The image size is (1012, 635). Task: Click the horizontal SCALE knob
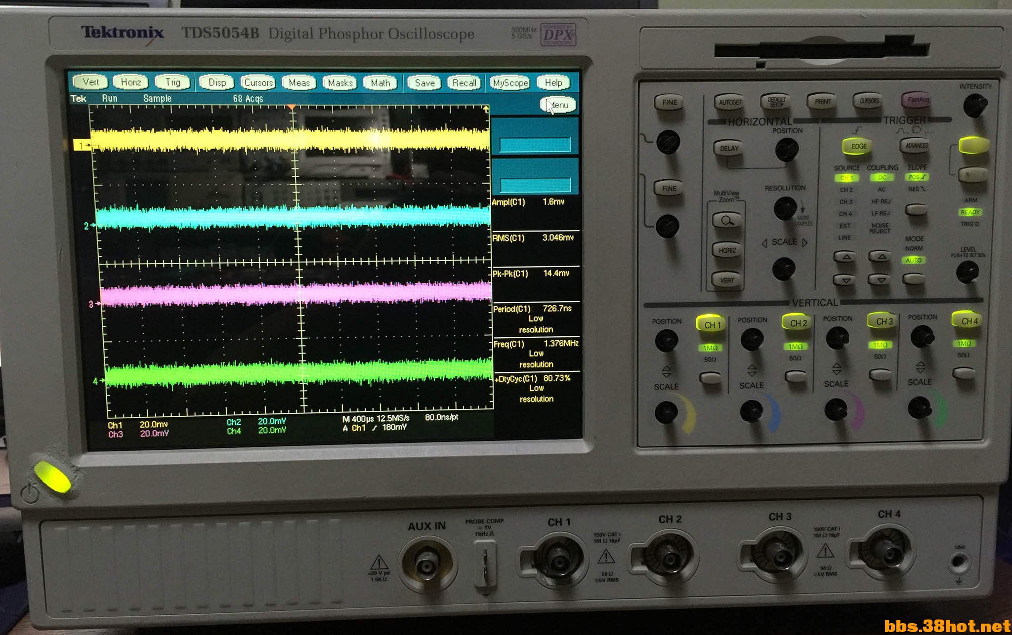[x=784, y=269]
